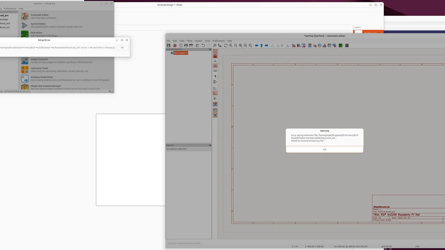The image size is (445, 250).
Task: Click the blue Navigate Back arrow
Action: coord(257,45)
